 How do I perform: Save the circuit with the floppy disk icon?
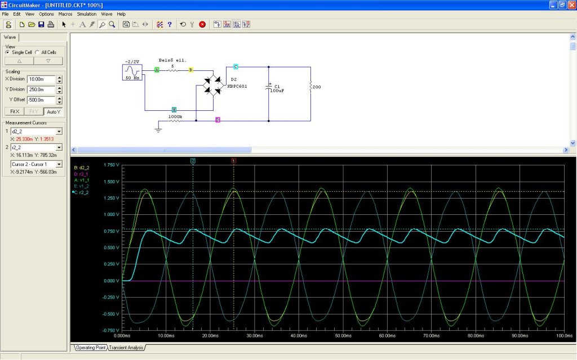pyautogui.click(x=41, y=24)
